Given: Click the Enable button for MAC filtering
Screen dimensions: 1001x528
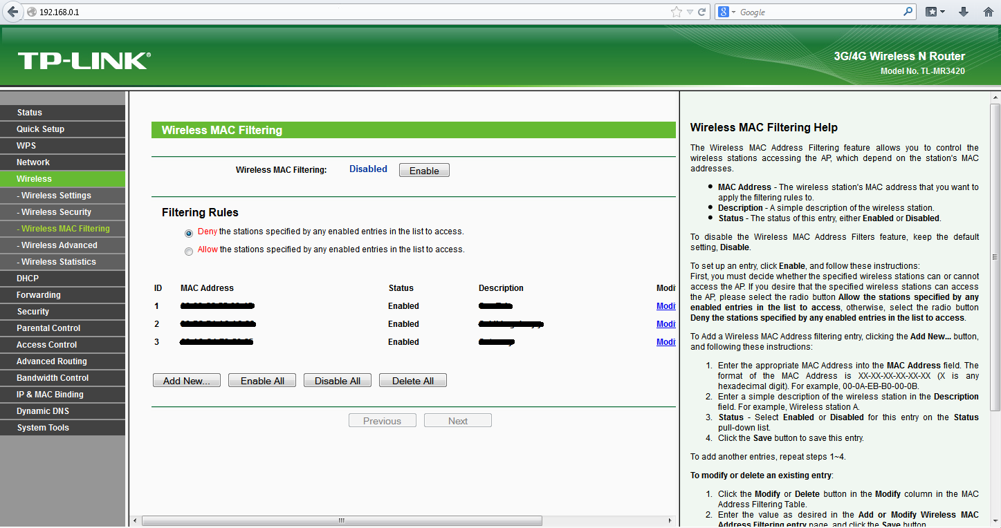Looking at the screenshot, I should pyautogui.click(x=424, y=171).
